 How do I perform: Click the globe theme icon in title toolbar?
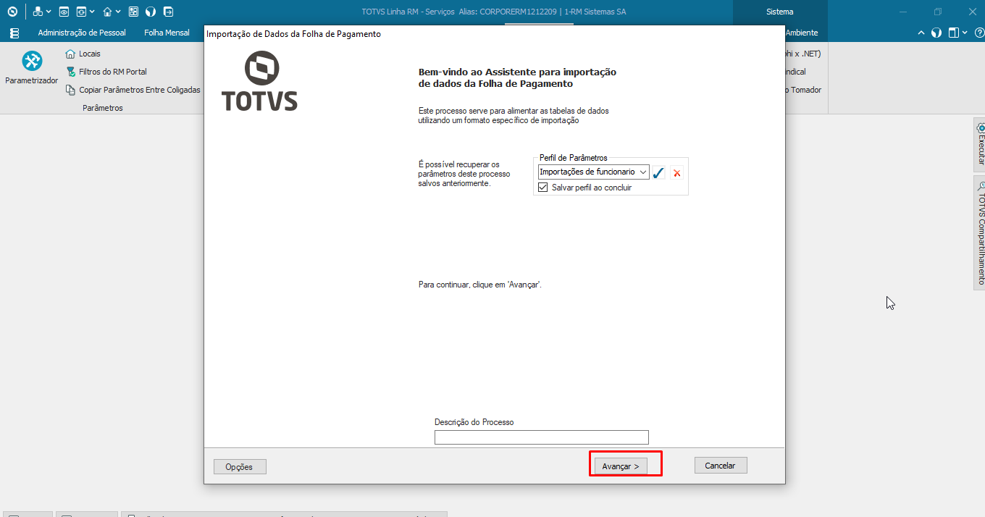pyautogui.click(x=151, y=12)
